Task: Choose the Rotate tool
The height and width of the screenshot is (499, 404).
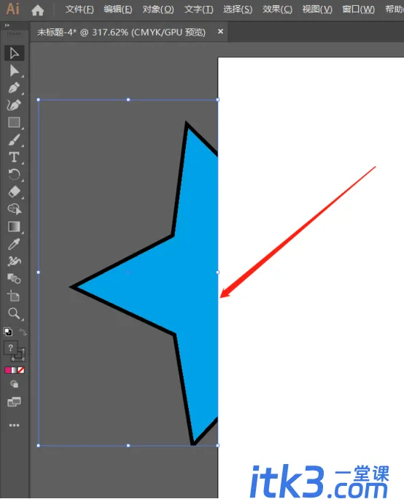Action: (x=14, y=174)
